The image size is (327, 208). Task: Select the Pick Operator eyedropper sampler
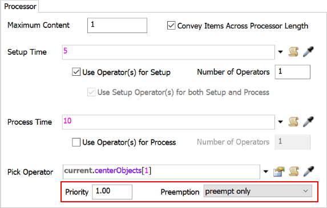(x=309, y=172)
